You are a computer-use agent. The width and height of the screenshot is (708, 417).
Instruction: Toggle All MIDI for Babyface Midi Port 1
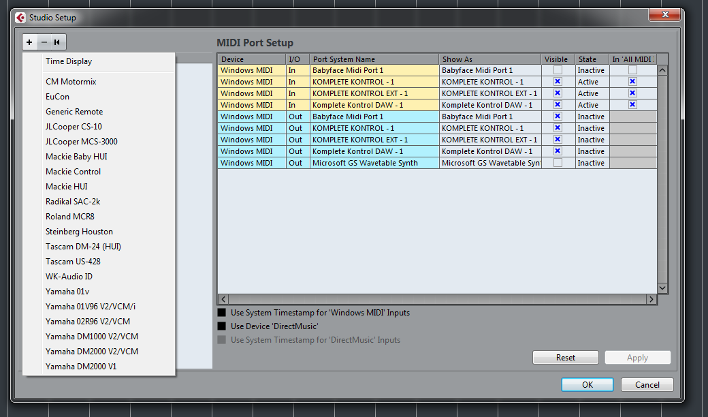tap(632, 70)
